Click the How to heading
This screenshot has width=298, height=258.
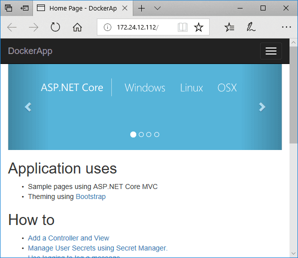tap(31, 219)
